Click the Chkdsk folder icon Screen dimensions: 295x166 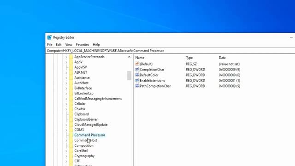[71, 109]
